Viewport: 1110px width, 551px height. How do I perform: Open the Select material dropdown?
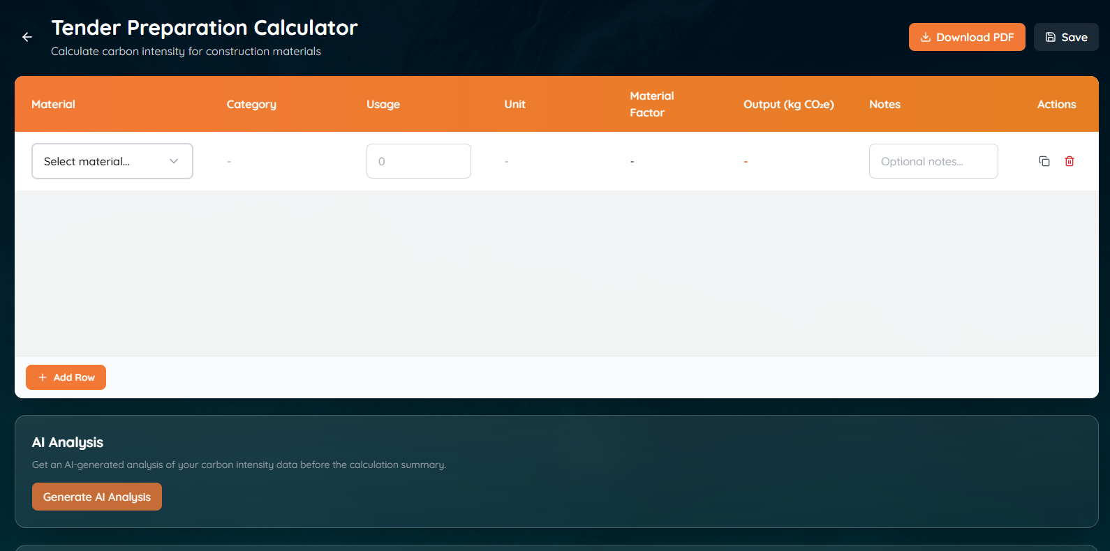[112, 161]
